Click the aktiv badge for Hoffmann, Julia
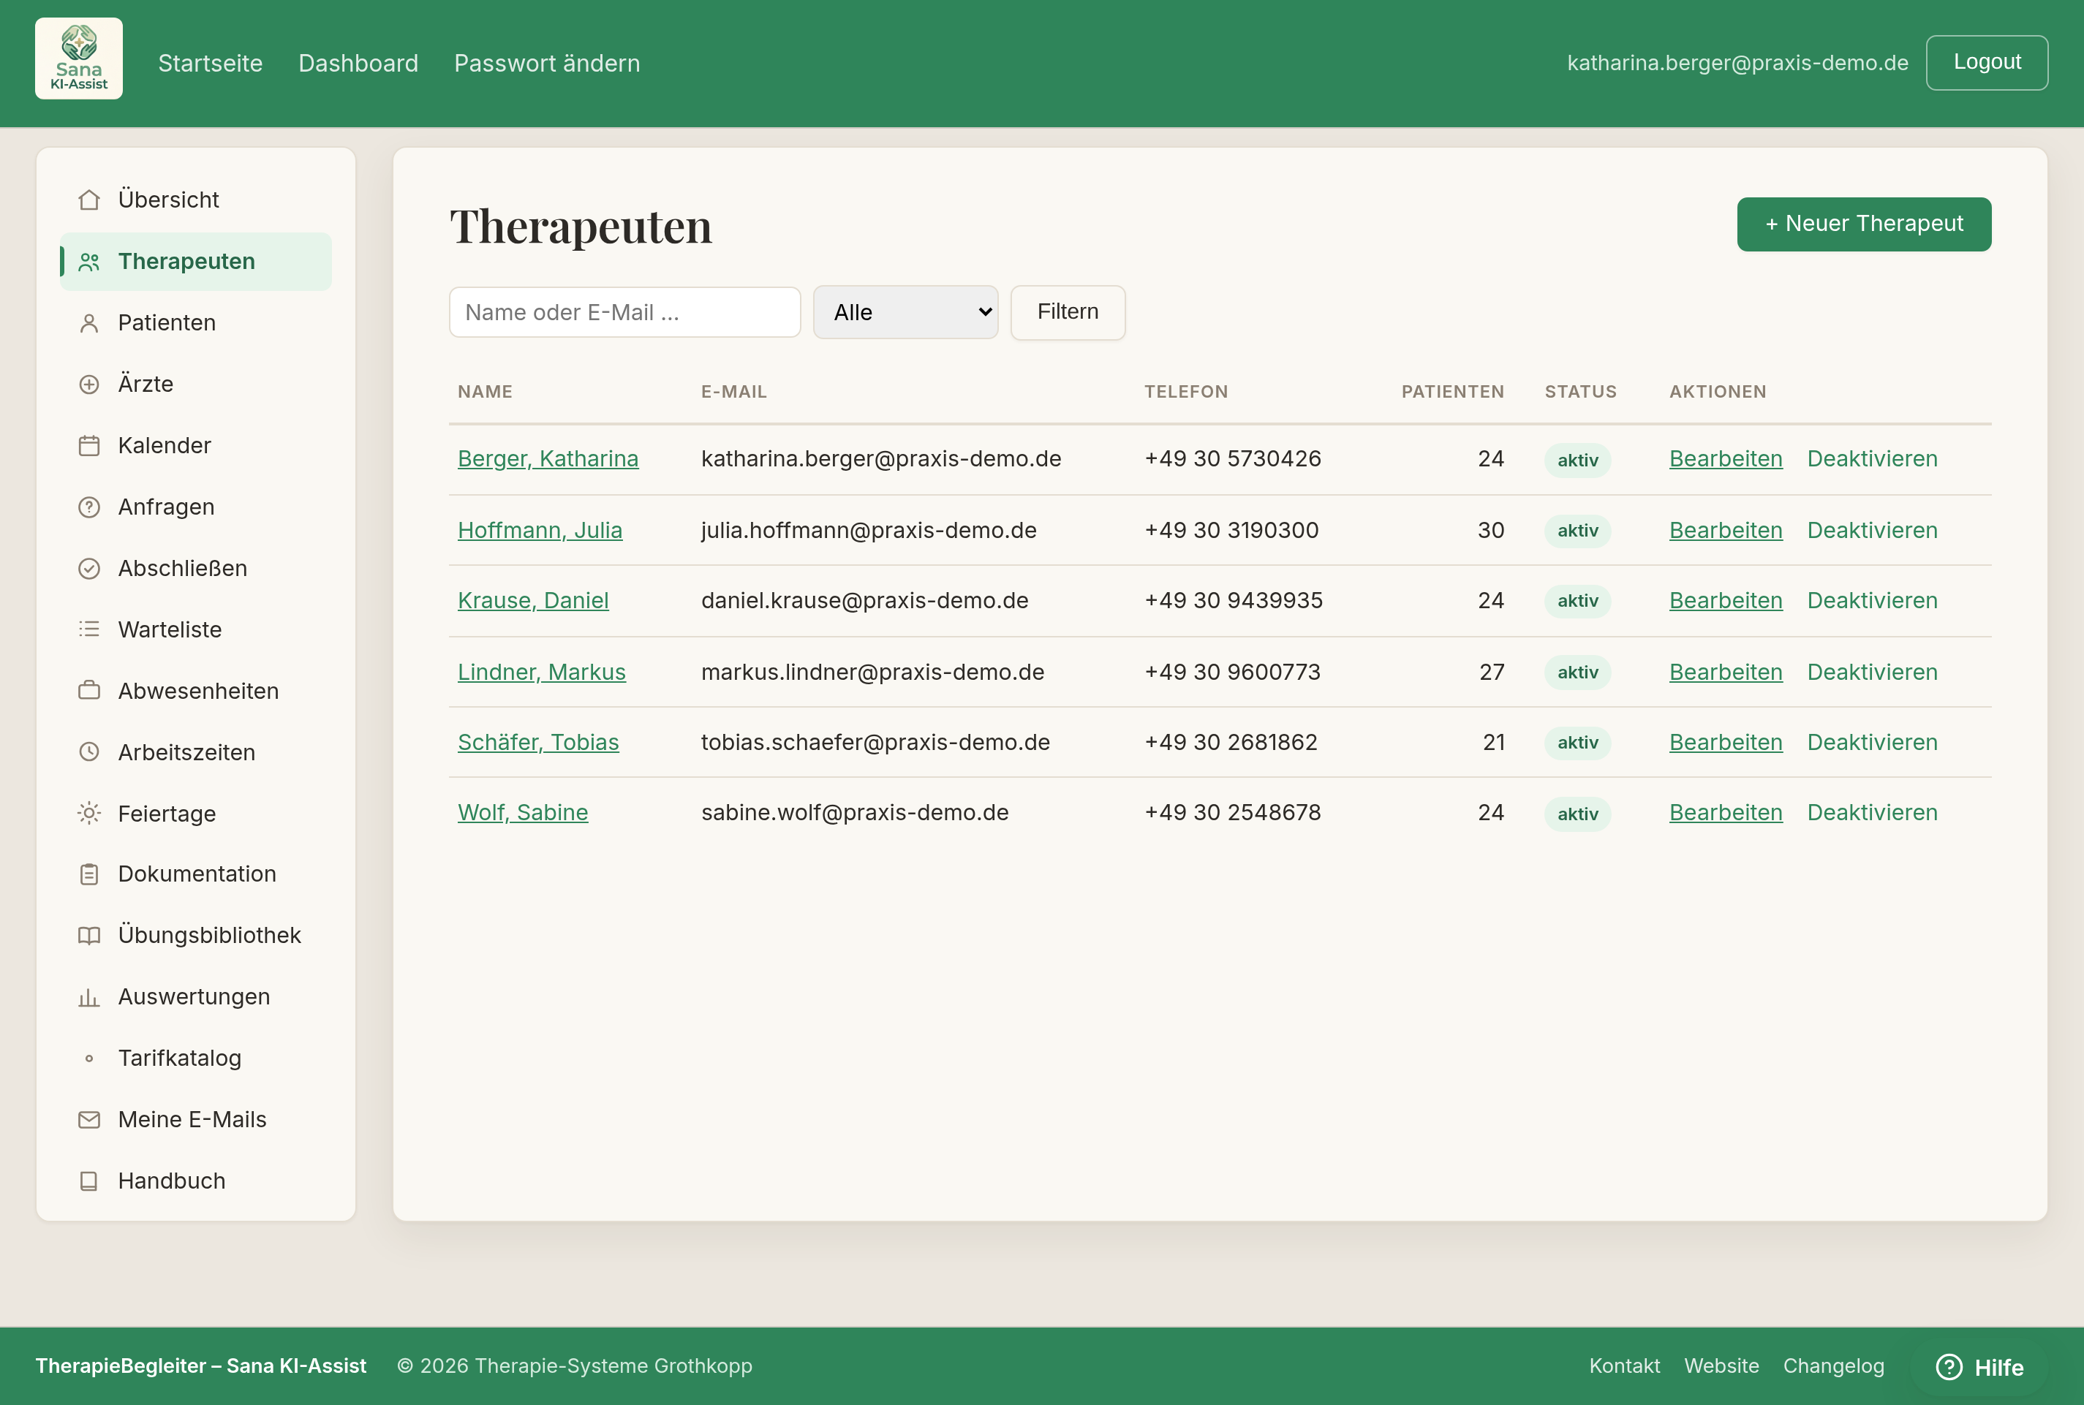This screenshot has height=1405, width=2084. coord(1577,531)
